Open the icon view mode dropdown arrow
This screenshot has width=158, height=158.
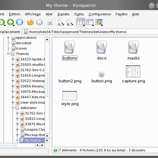(x=84, y=25)
